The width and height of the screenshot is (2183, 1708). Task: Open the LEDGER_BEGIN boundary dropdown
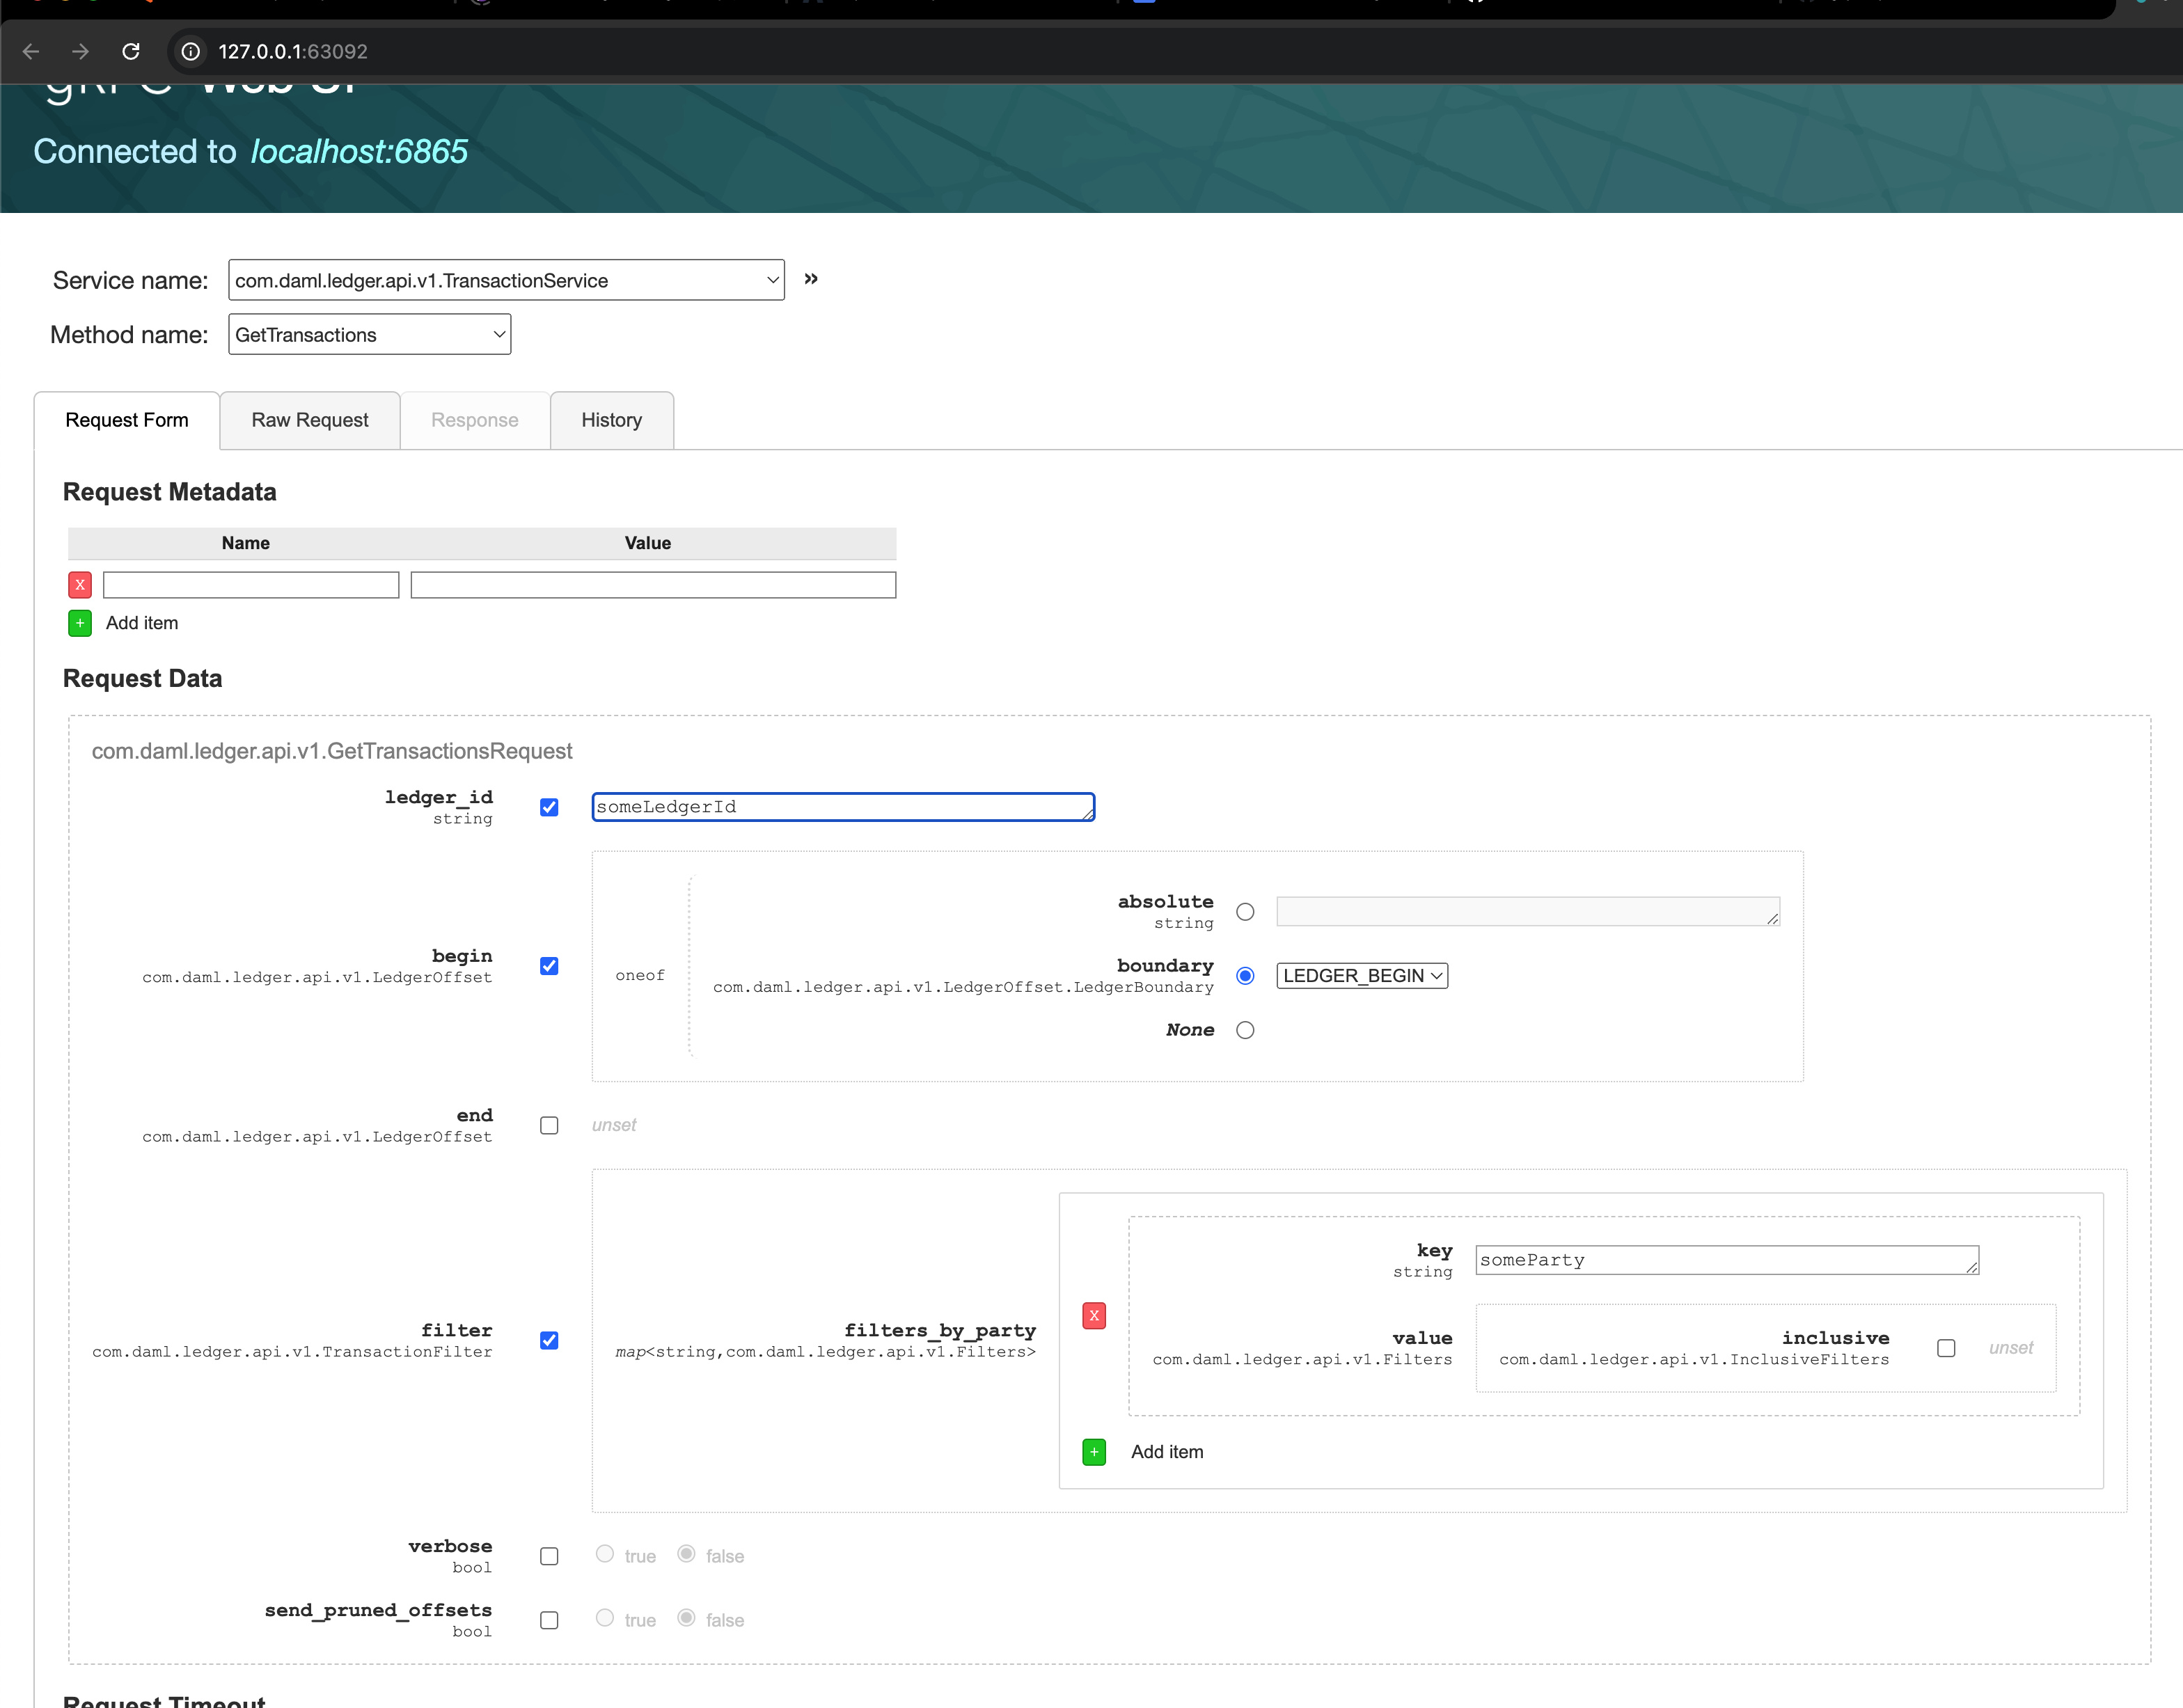(x=1362, y=976)
